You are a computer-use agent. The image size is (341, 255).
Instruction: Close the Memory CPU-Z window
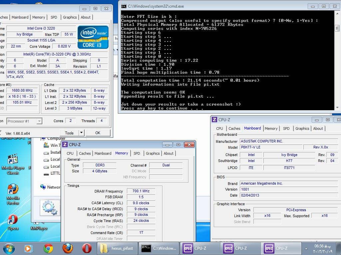pos(189,145)
